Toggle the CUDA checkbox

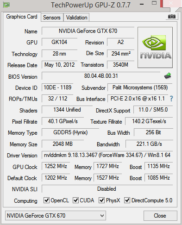(75, 200)
